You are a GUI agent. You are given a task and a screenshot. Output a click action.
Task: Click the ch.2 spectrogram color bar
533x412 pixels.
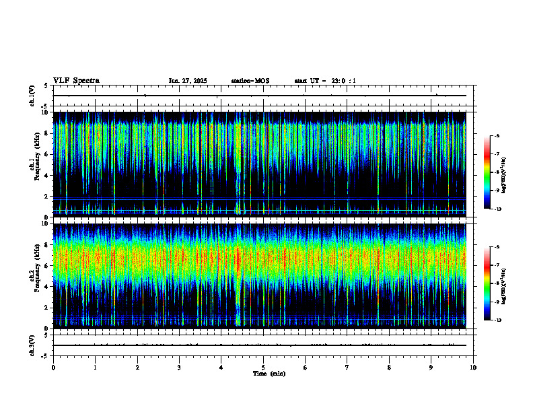[487, 283]
